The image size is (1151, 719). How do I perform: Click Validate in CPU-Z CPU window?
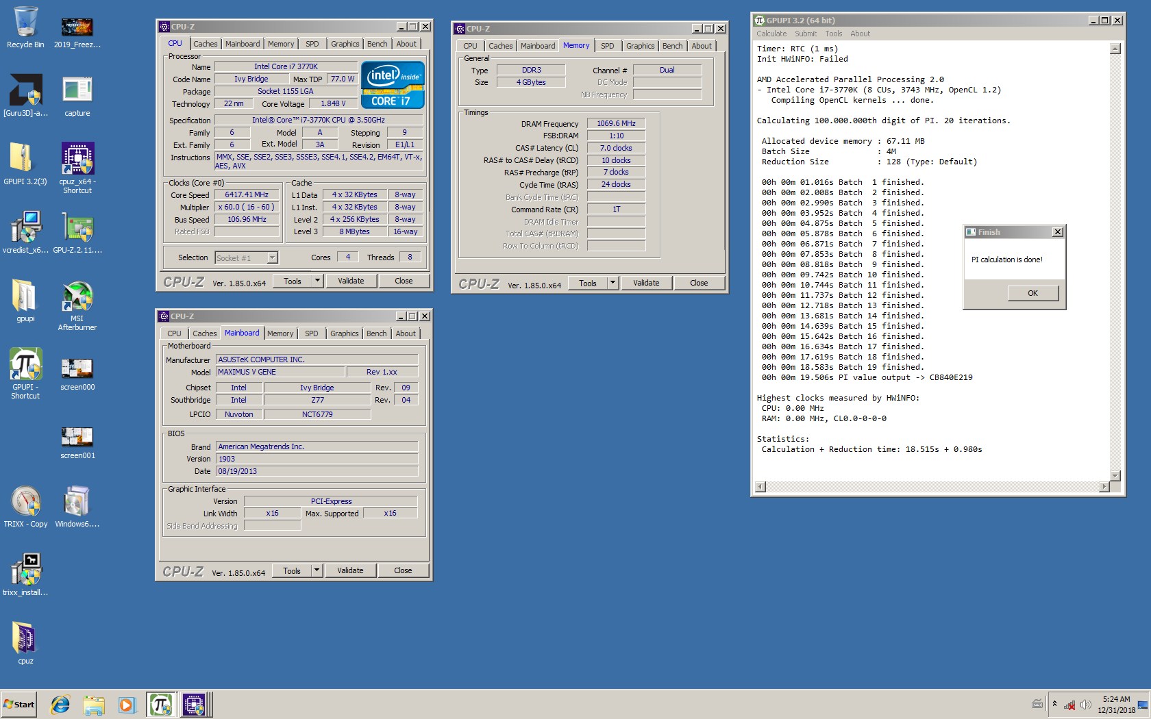coord(351,281)
